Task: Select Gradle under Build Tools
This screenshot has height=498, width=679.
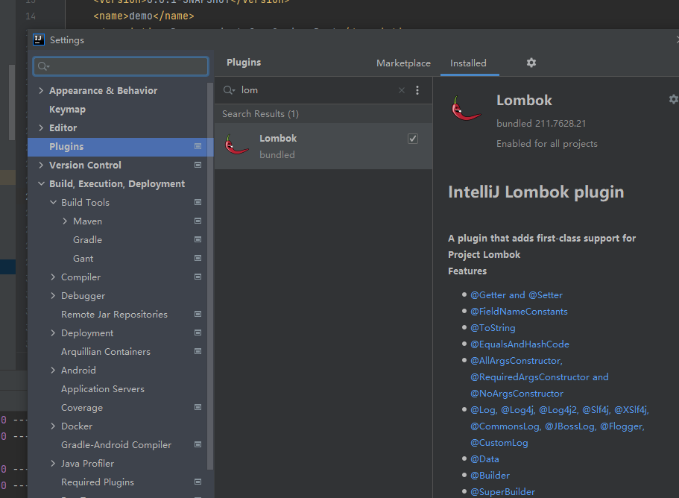Action: click(x=87, y=239)
